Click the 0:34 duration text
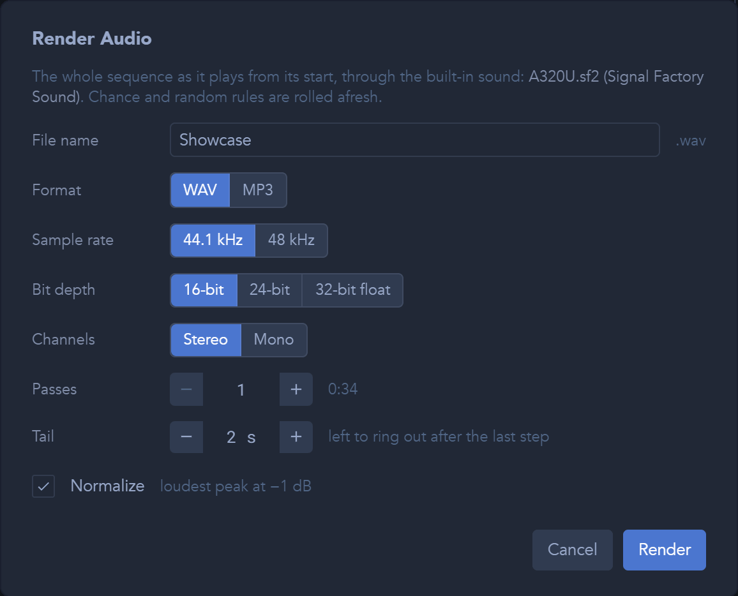Image resolution: width=738 pixels, height=596 pixels. click(343, 389)
